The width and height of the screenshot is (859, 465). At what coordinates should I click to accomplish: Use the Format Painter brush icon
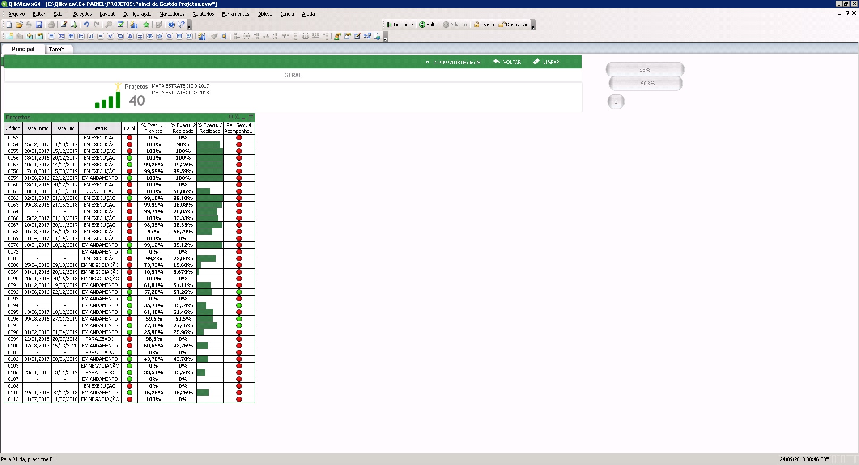coord(214,36)
